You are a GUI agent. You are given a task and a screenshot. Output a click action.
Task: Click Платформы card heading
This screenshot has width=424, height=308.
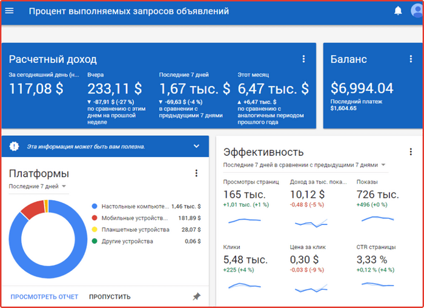point(39,173)
